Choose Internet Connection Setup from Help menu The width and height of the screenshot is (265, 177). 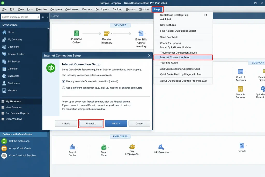coord(183,57)
